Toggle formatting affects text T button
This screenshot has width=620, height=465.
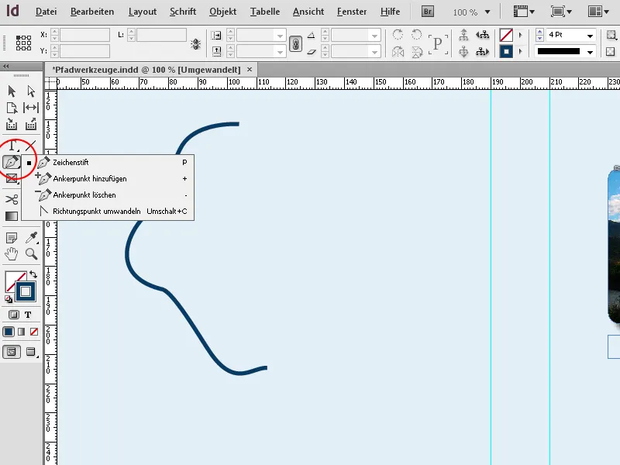click(28, 315)
